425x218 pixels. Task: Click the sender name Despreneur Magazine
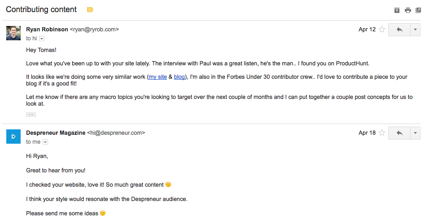click(56, 133)
